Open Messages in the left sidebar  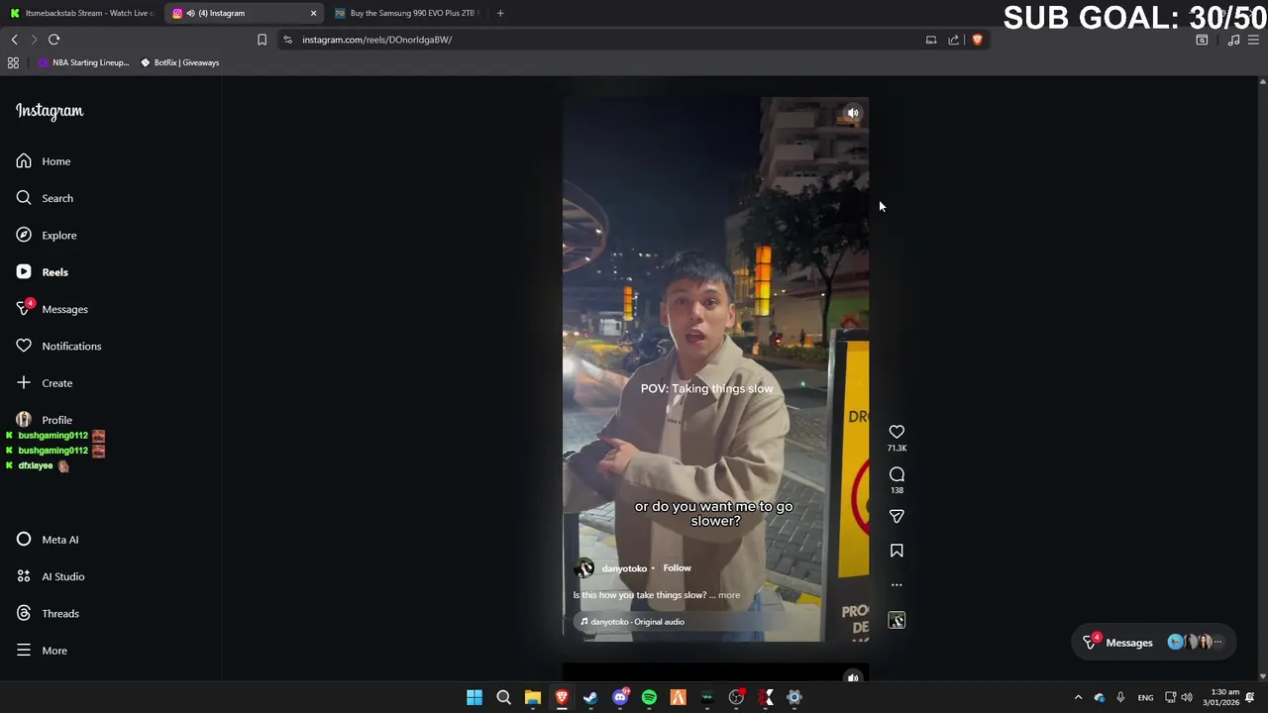[52, 309]
